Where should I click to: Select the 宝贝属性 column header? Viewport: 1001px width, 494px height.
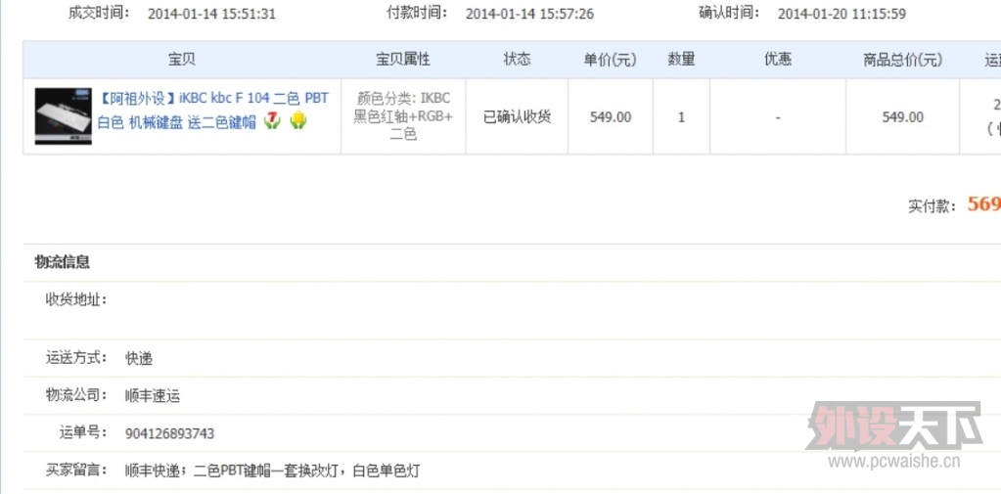(x=403, y=60)
